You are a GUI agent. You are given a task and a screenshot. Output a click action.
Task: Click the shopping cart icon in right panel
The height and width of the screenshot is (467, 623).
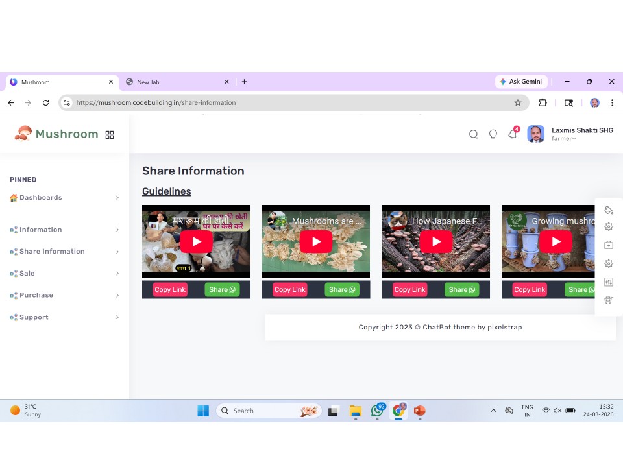(x=608, y=300)
